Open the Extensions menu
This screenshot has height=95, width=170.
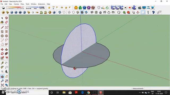click(41, 4)
